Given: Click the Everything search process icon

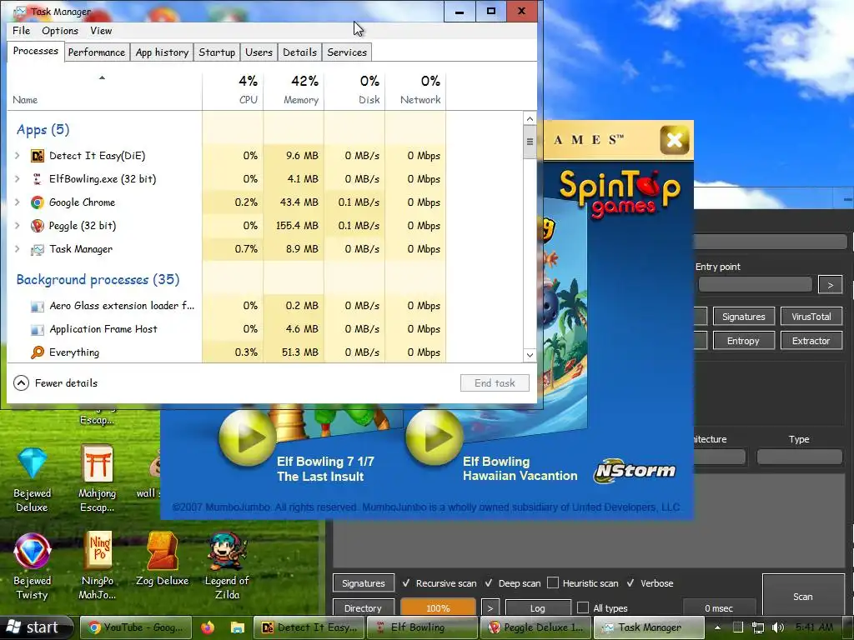Looking at the screenshot, I should click(37, 352).
